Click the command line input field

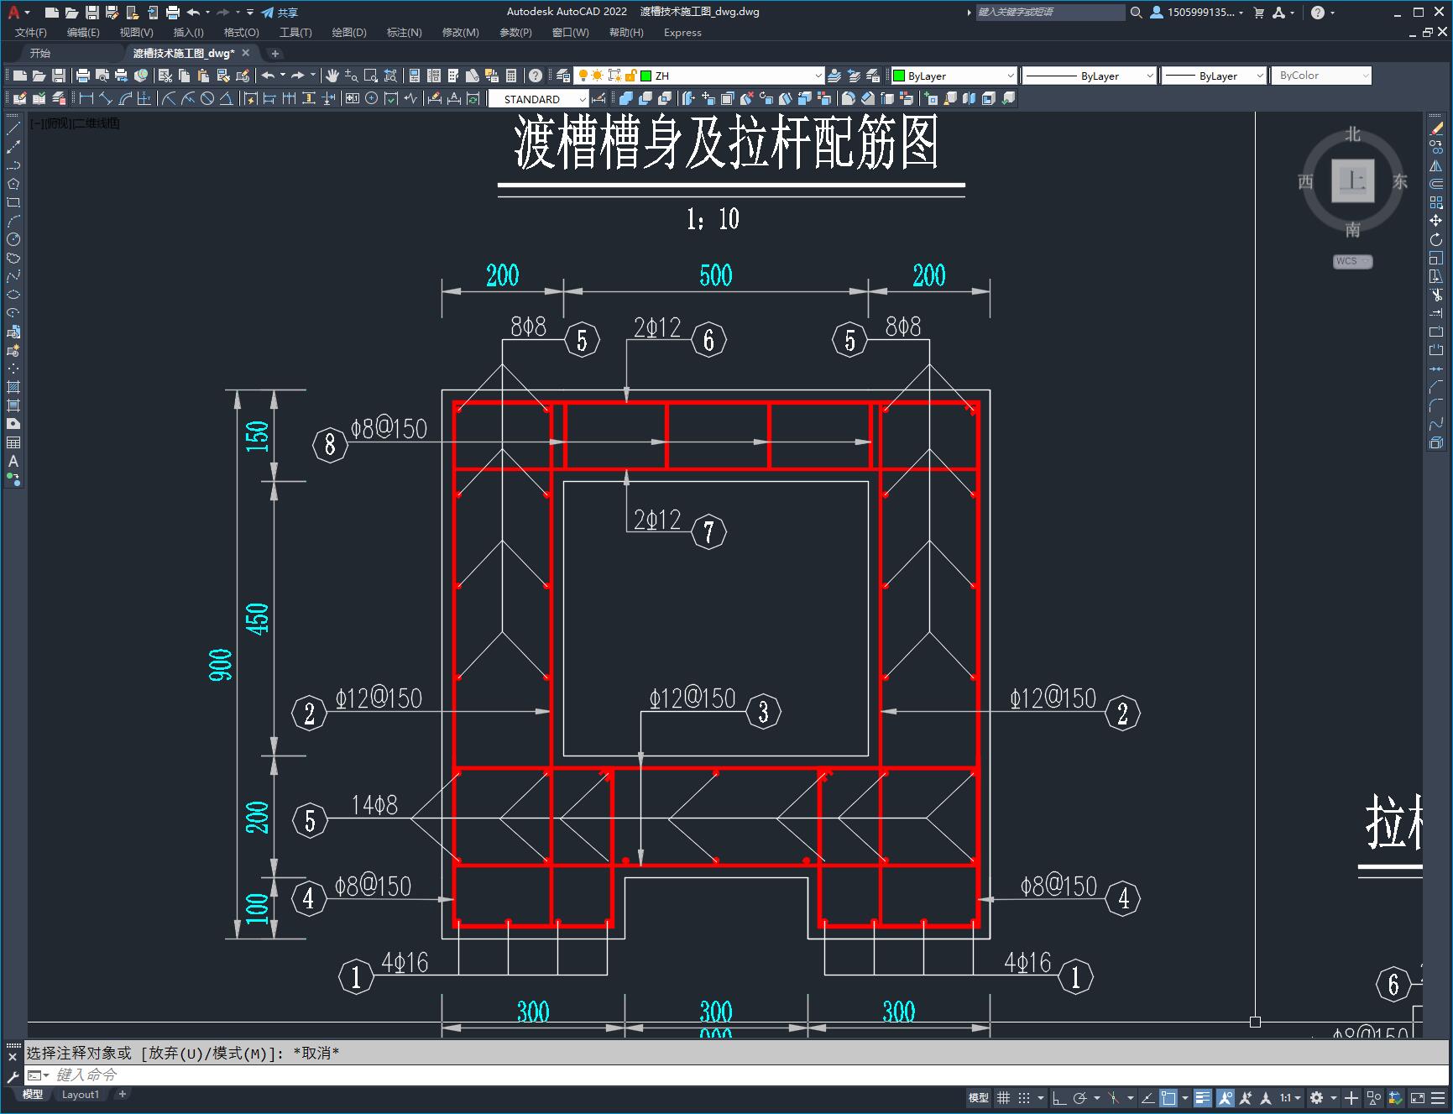pyautogui.click(x=747, y=1075)
